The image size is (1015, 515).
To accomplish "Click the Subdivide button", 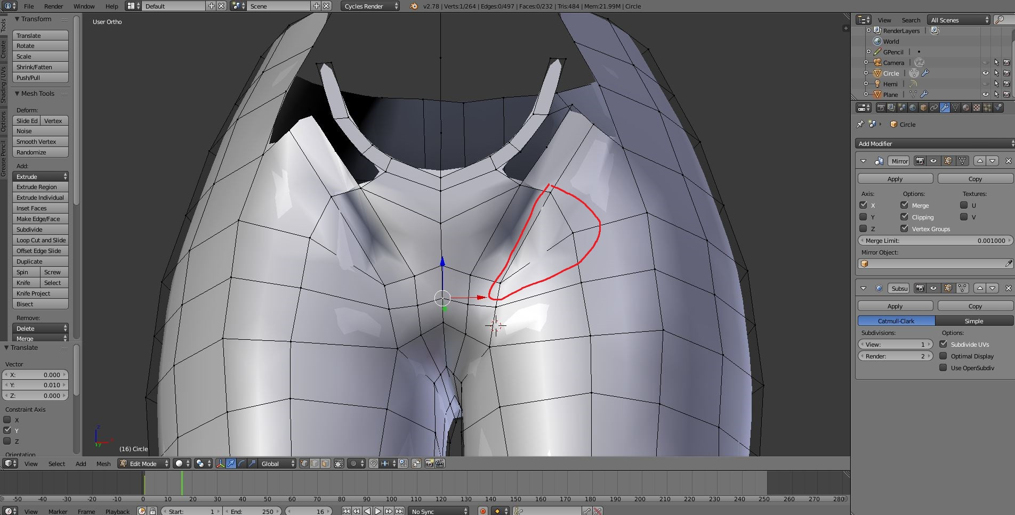I will pos(41,230).
